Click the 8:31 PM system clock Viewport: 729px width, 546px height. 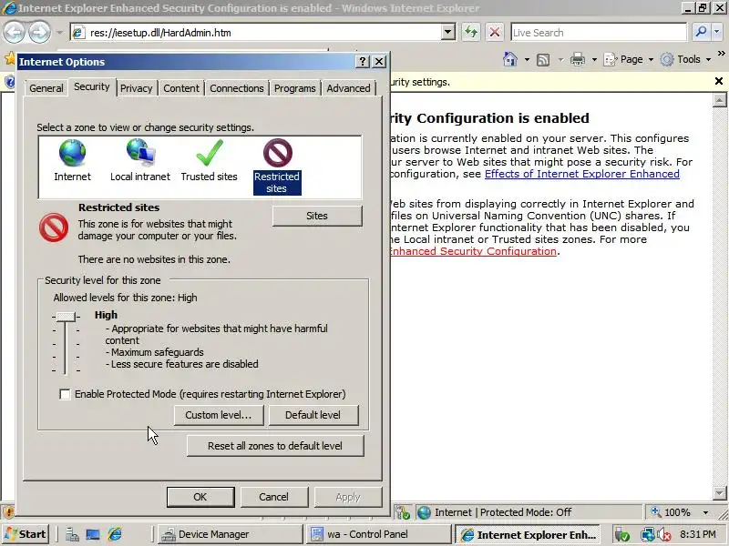698,534
